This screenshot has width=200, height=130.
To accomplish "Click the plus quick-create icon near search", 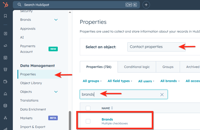I will pos(146,5).
